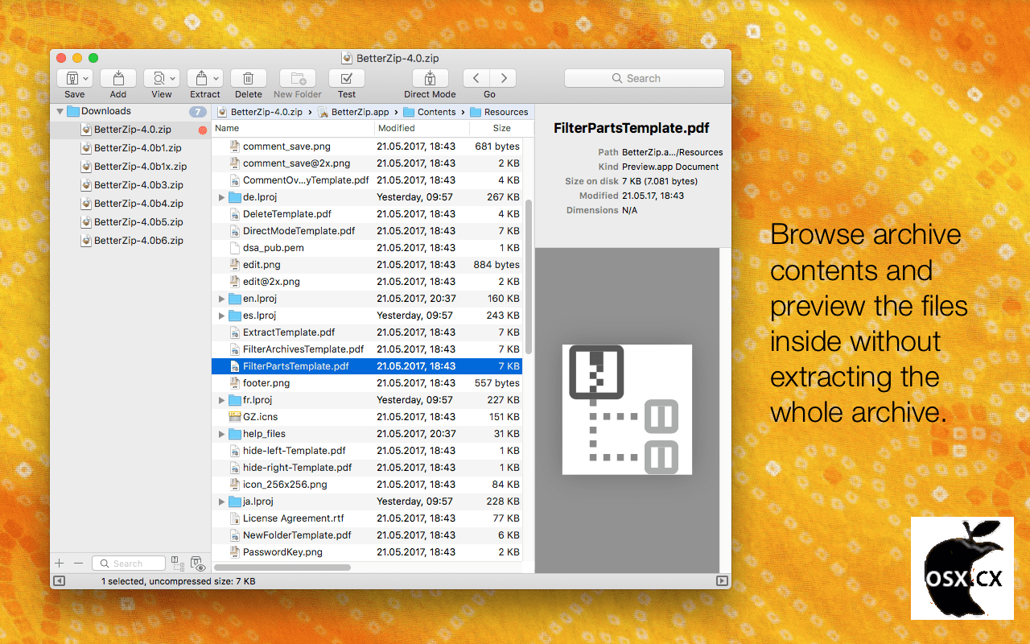Viewport: 1030px width, 644px height.
Task: Click the Extract toolbar icon
Action: coord(202,78)
